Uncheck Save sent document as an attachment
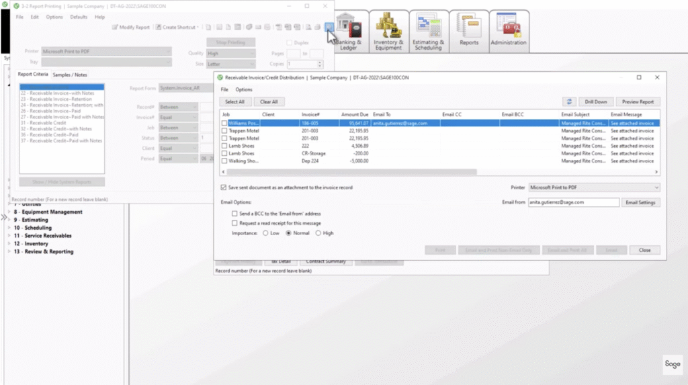Viewport: 688px width, 385px height. (x=223, y=187)
